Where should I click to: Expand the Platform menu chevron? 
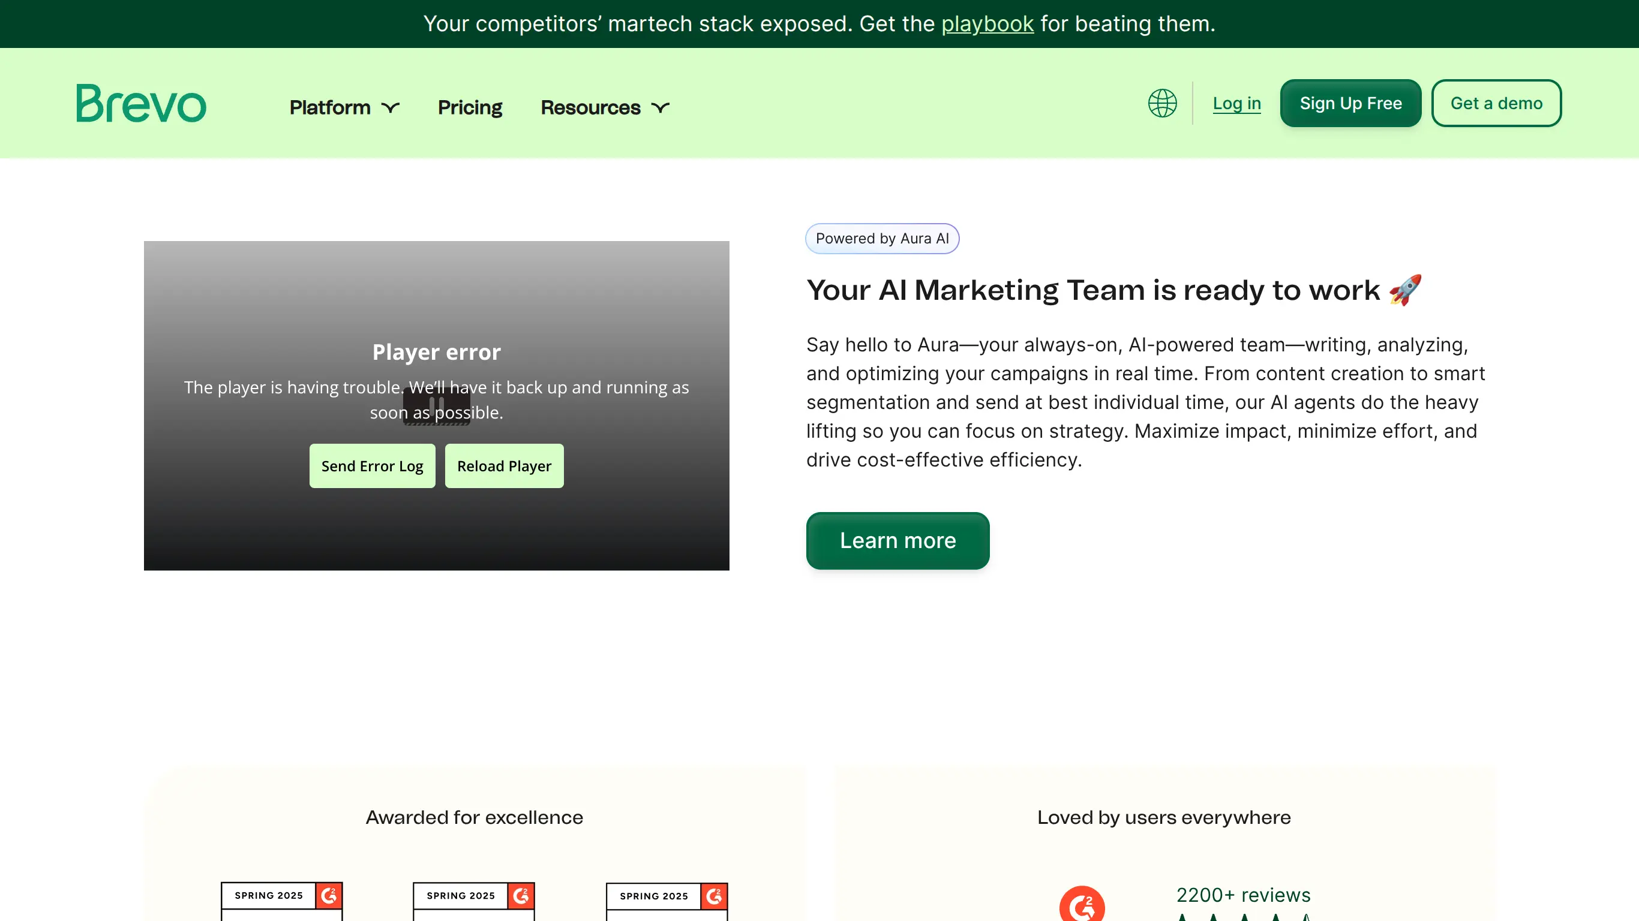pyautogui.click(x=391, y=107)
